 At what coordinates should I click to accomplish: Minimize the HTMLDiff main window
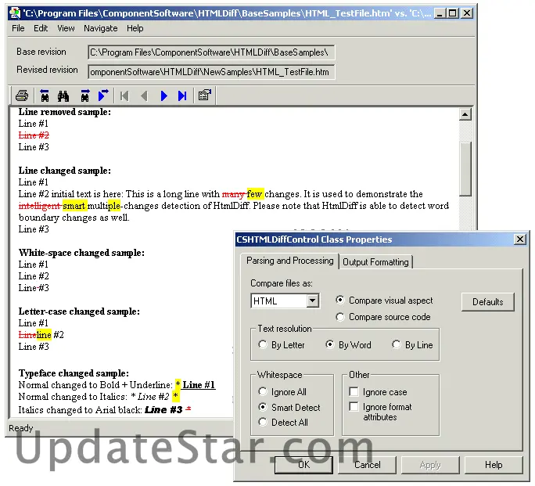pyautogui.click(x=440, y=13)
